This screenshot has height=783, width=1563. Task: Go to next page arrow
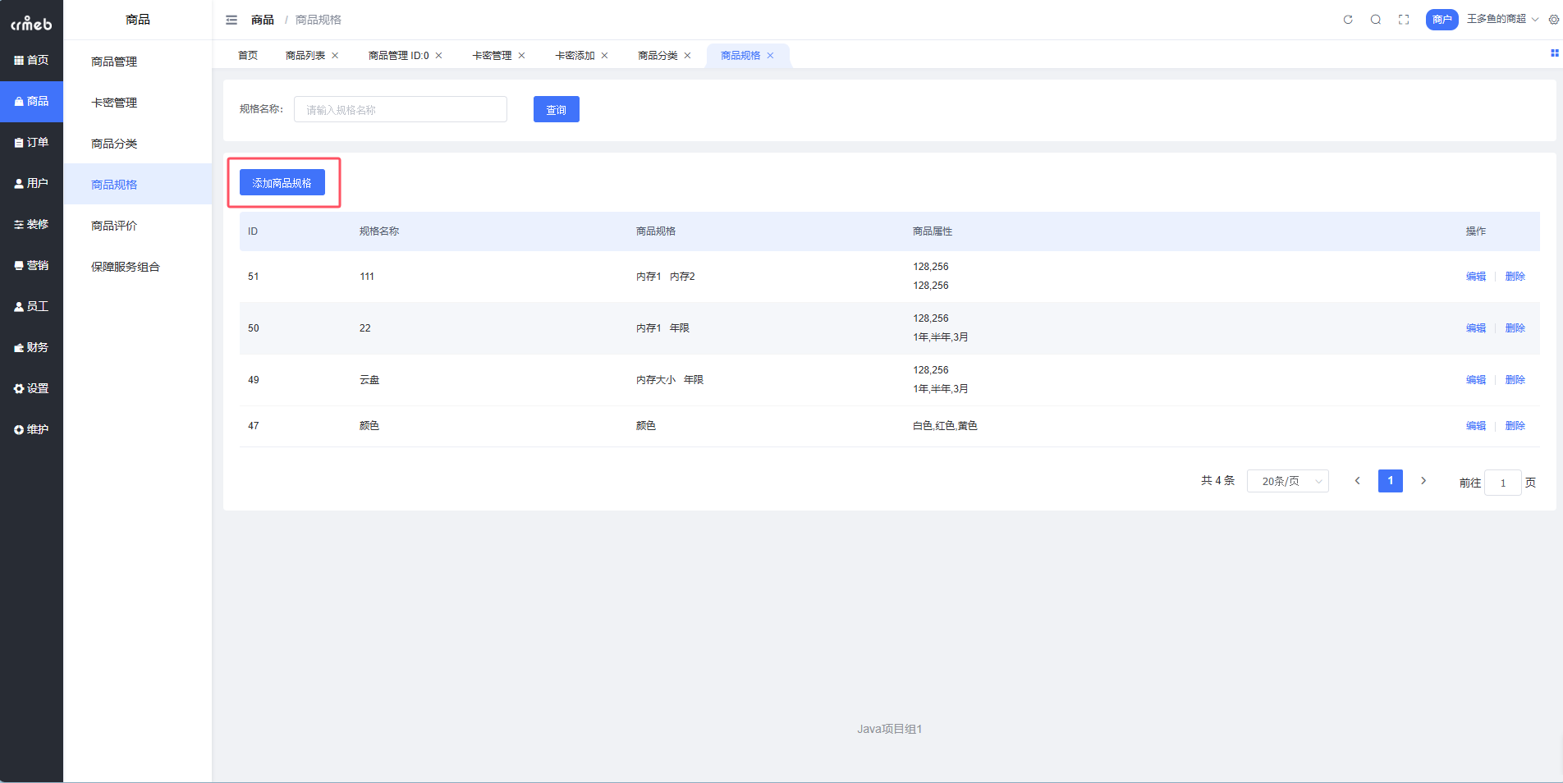(1423, 481)
